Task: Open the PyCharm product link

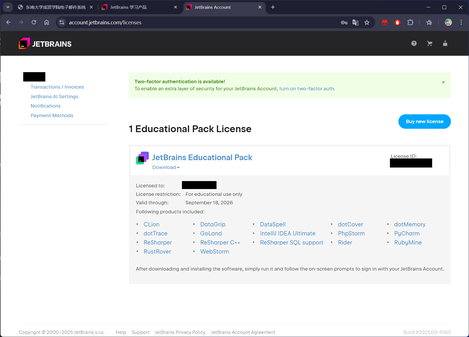Action: pyautogui.click(x=407, y=233)
